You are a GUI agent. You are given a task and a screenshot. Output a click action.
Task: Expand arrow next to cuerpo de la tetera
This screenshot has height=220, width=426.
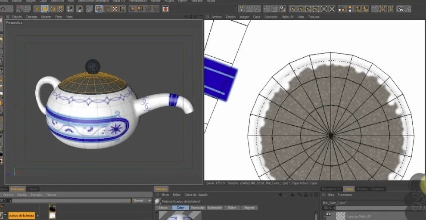[x=38, y=216]
